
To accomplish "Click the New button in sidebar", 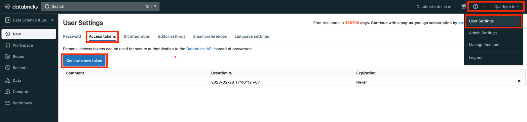I will pos(29,34).
